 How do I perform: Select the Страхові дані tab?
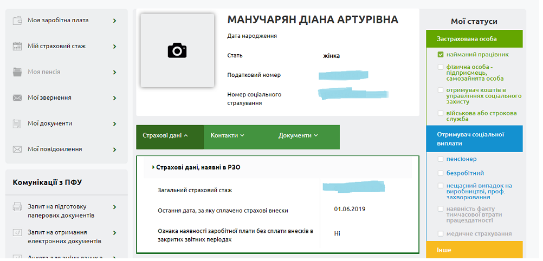coord(170,137)
